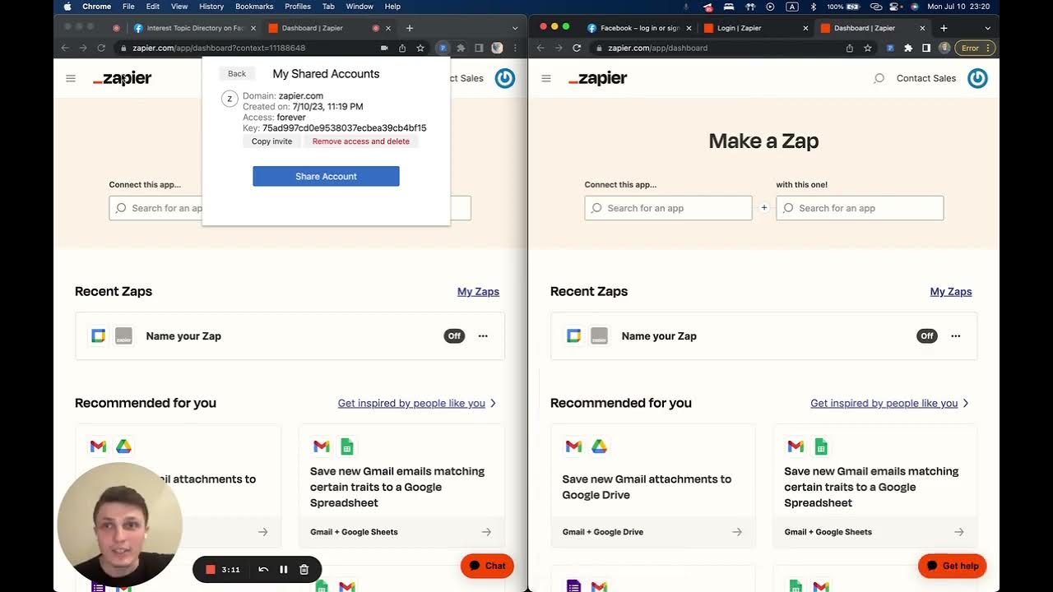Viewport: 1053px width, 592px height.
Task: Delete the screen recording with trash icon
Action: (x=304, y=569)
